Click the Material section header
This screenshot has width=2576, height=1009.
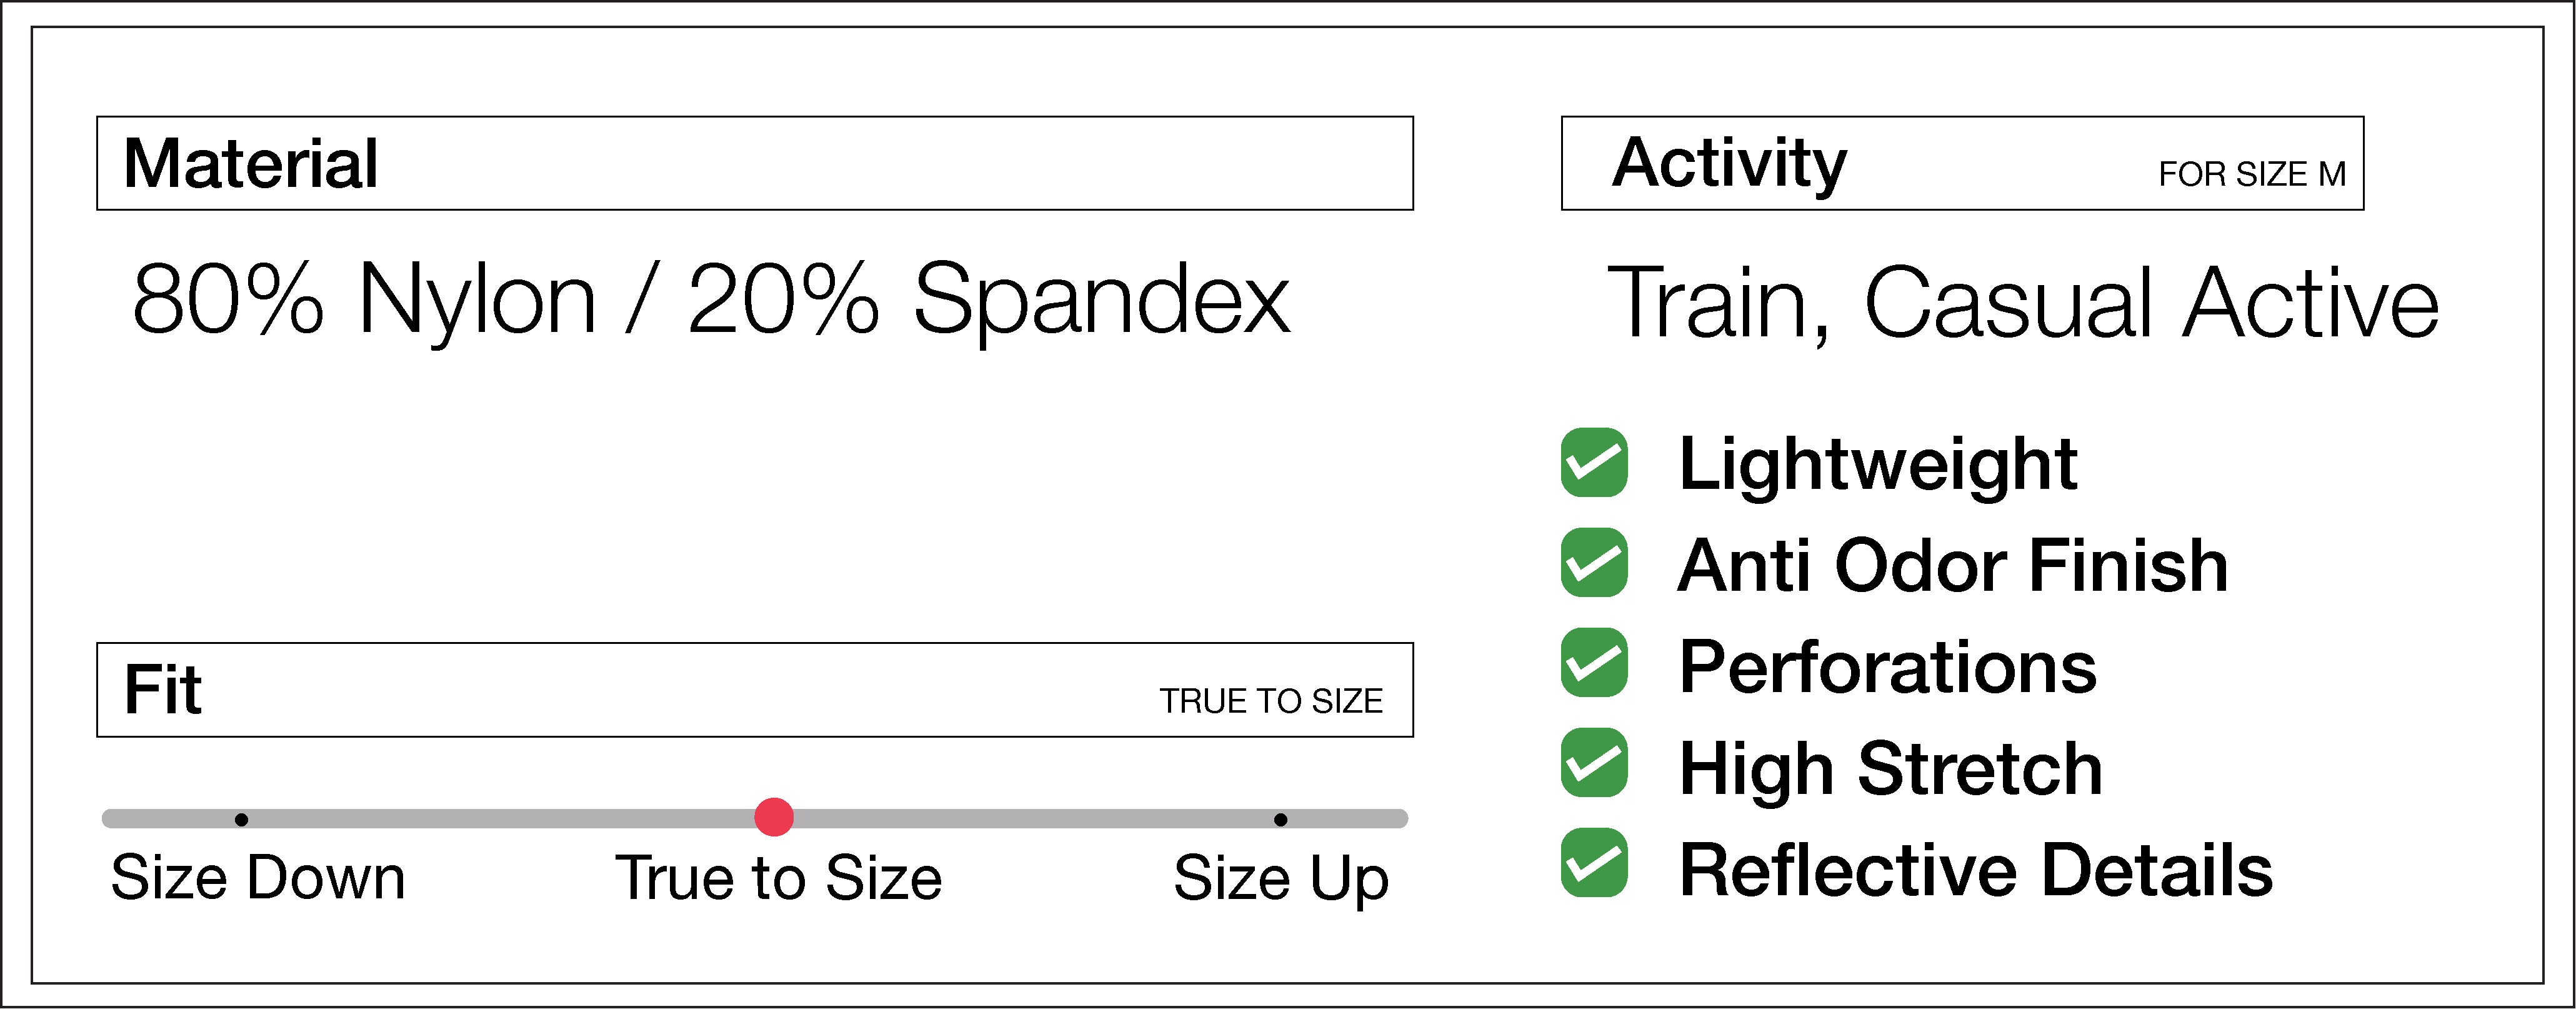pyautogui.click(x=251, y=163)
